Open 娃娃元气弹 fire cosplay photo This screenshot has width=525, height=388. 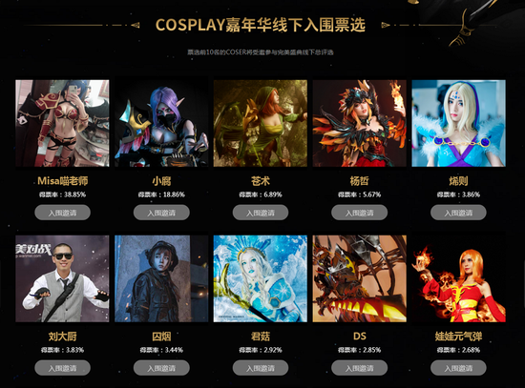point(459,278)
